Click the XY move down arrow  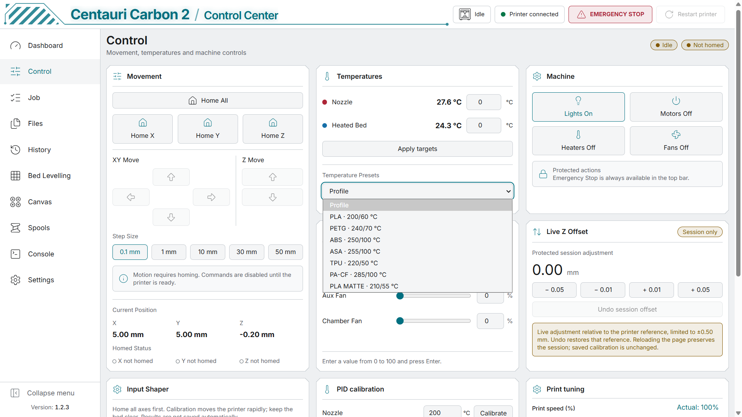click(171, 217)
